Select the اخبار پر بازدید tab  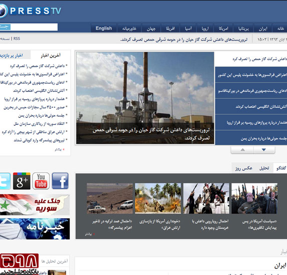pyautogui.click(x=12, y=55)
